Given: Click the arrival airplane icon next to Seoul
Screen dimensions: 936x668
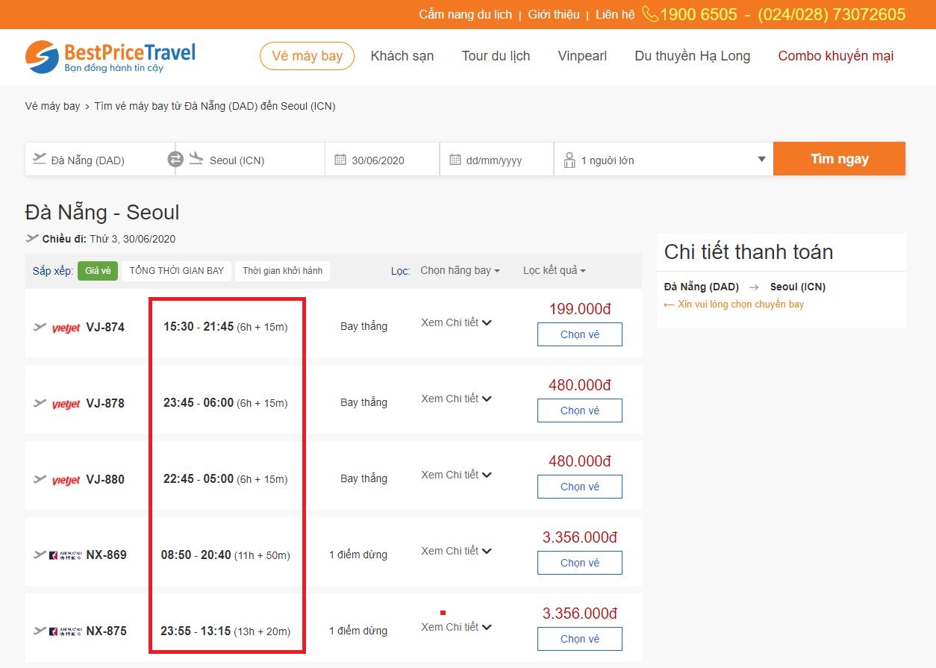Looking at the screenshot, I should (x=196, y=158).
